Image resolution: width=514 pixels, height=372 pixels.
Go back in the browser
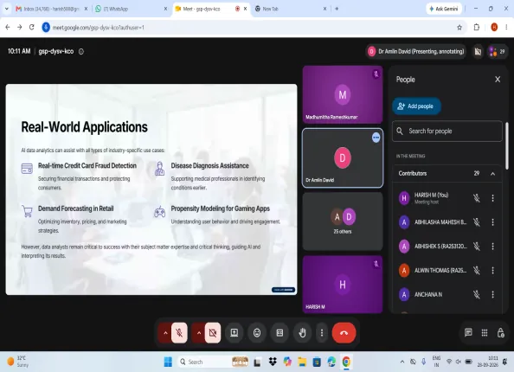coord(8,27)
